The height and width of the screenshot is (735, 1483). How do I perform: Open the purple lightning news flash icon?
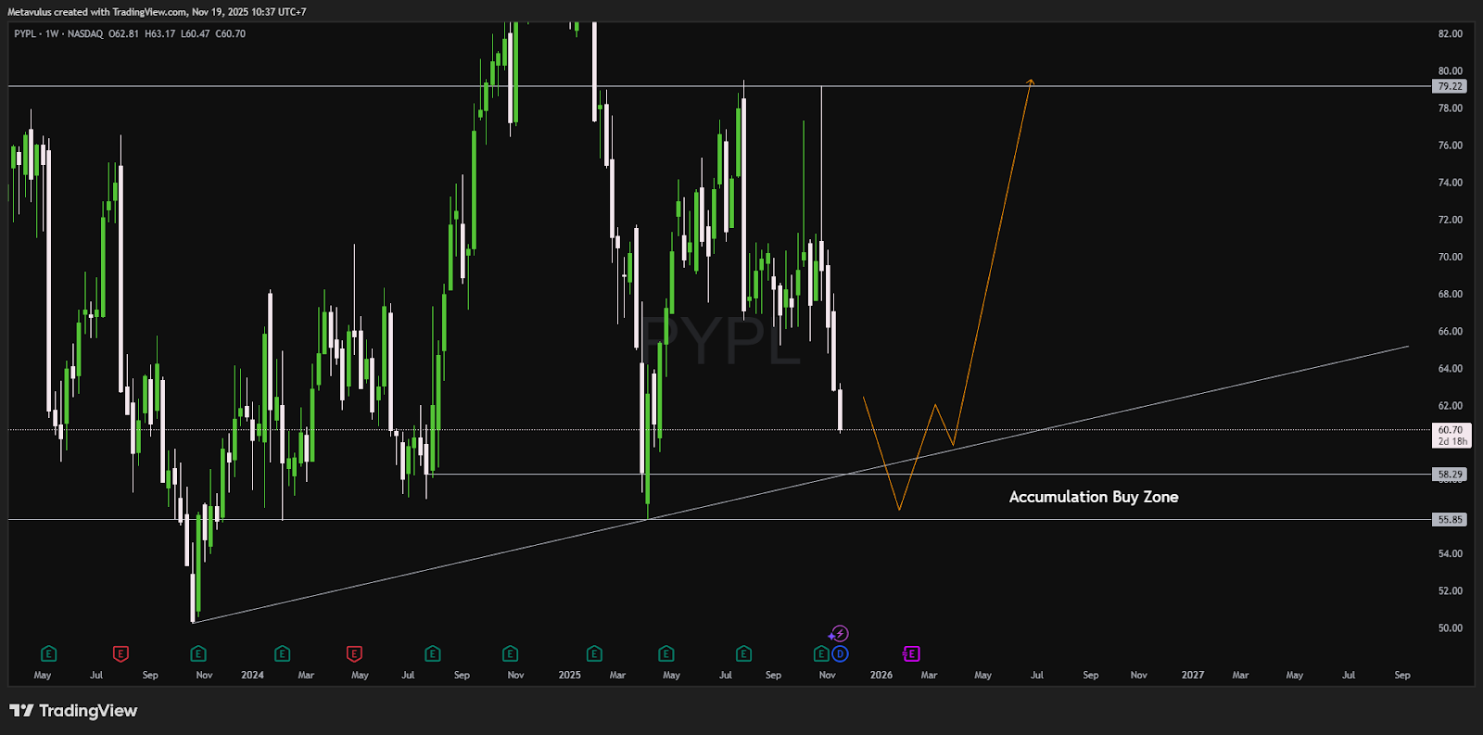coord(839,634)
